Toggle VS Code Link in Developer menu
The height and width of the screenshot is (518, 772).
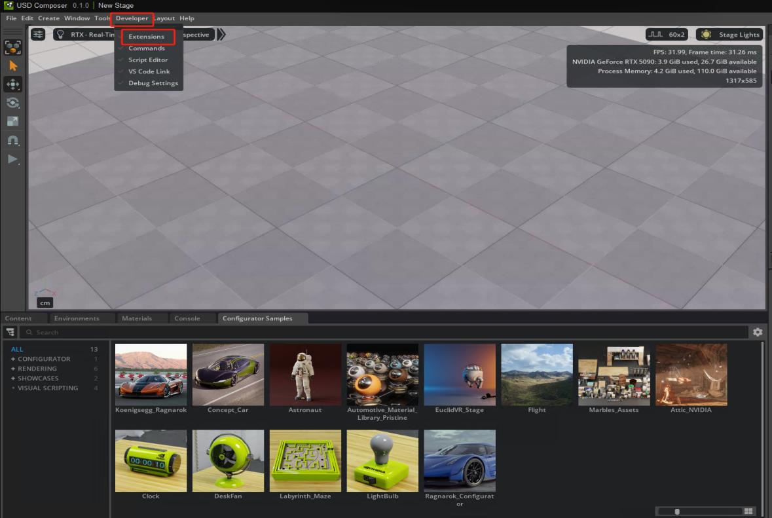pos(148,71)
